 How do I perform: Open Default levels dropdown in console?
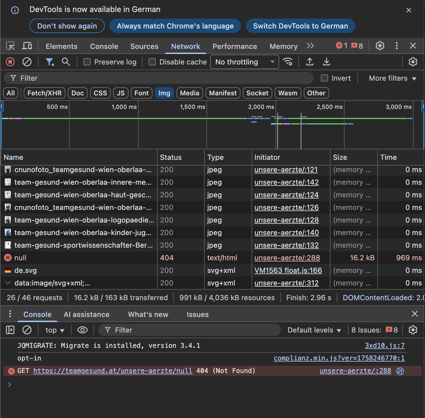[314, 330]
